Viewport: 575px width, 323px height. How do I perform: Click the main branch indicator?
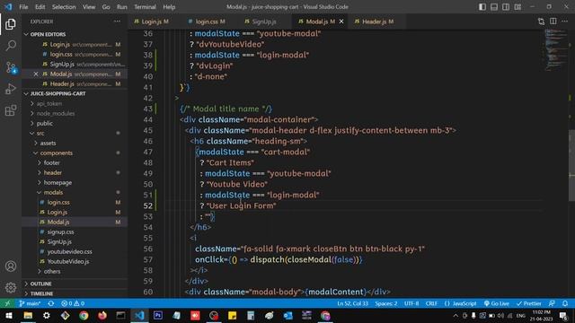[30, 303]
